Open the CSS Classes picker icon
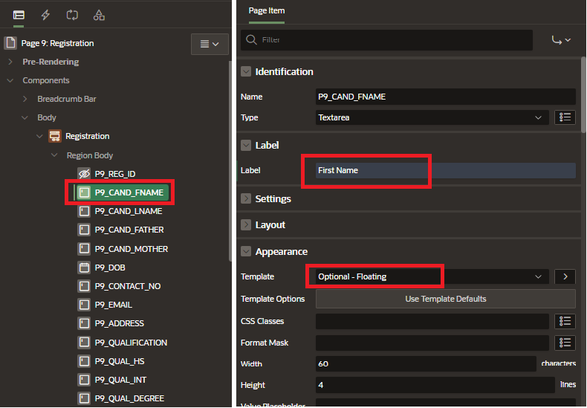Image resolution: width=587 pixels, height=408 pixels. [565, 321]
